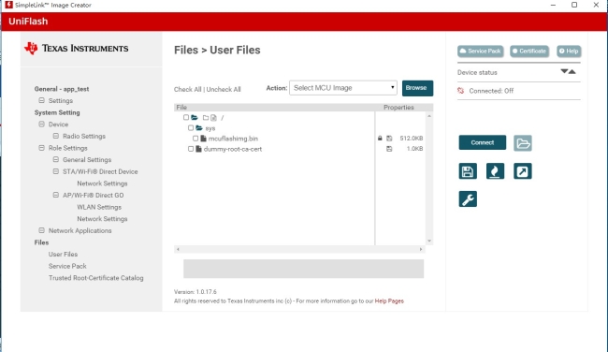Open User Files in sidebar
The width and height of the screenshot is (608, 352).
pyautogui.click(x=63, y=255)
